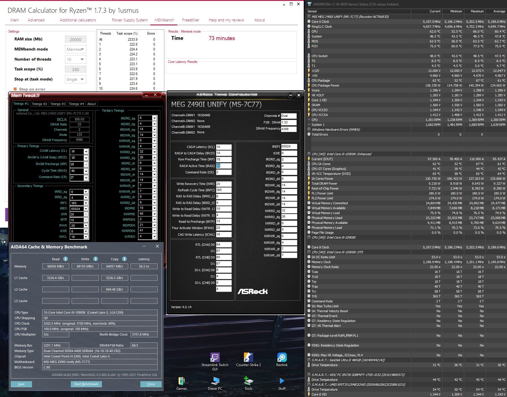Click the fan icon beside System 1 sensor
This screenshot has height=397, width=507.
tap(309, 125)
